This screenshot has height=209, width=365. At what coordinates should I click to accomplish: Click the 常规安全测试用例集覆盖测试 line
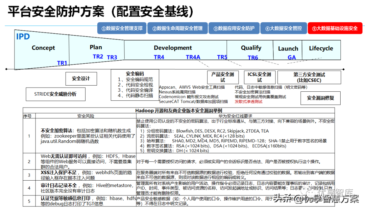tap(260, 97)
